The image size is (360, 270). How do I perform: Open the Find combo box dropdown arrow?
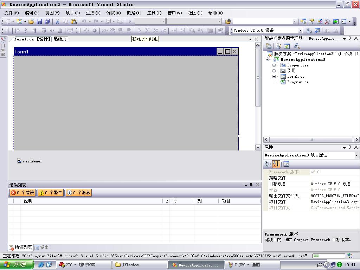[x=295, y=21]
